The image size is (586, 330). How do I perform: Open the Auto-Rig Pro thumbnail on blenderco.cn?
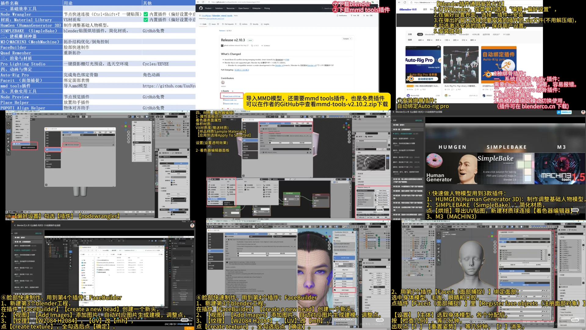[423, 65]
